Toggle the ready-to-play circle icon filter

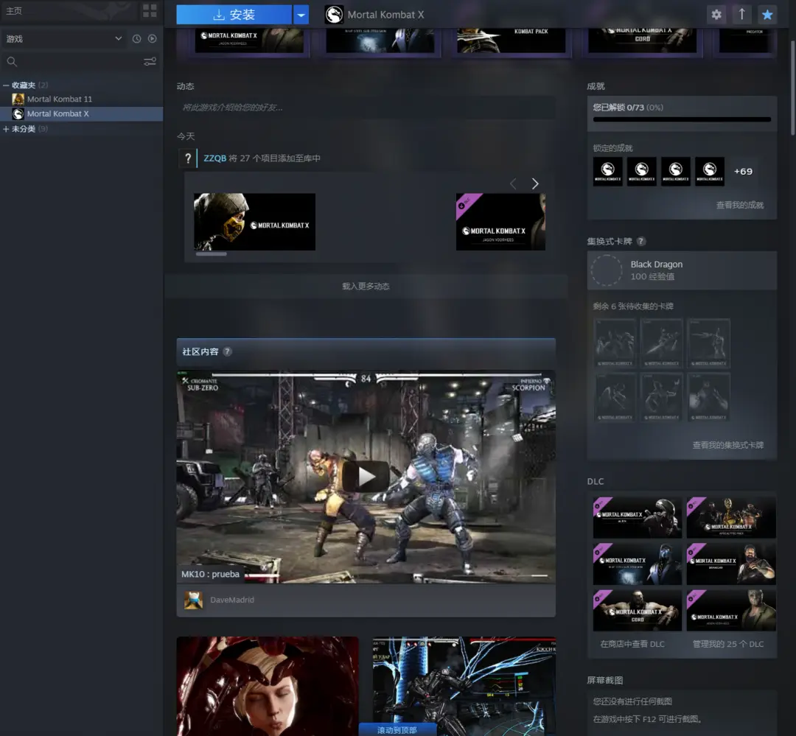pos(153,38)
